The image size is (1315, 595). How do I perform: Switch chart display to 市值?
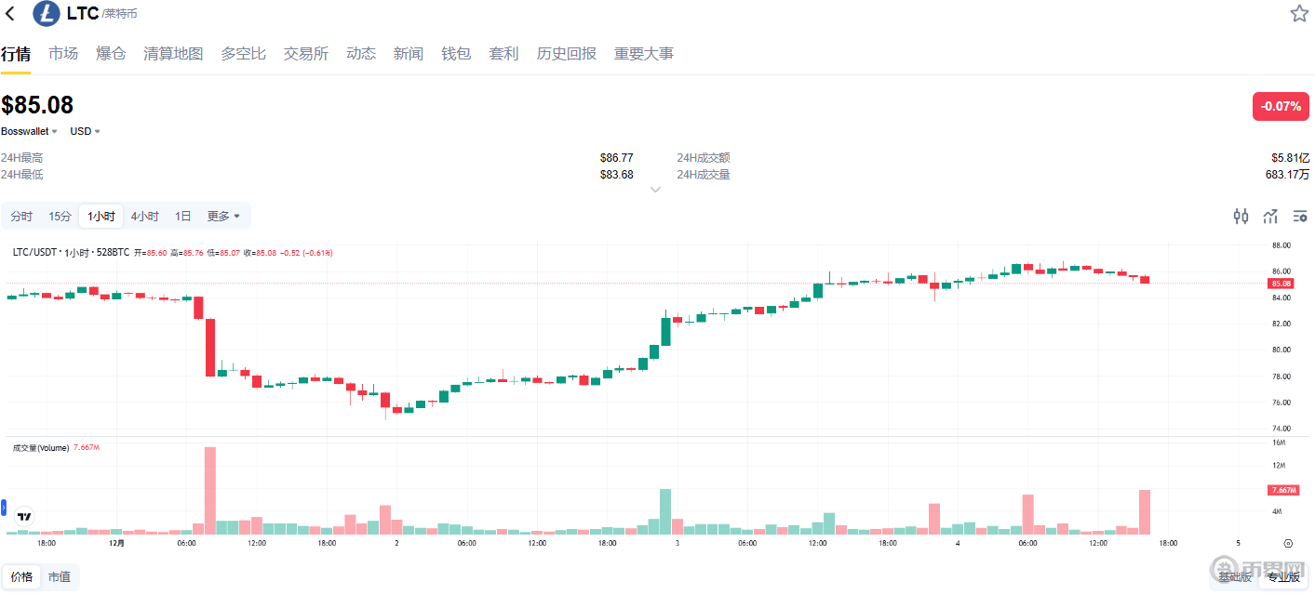point(59,577)
